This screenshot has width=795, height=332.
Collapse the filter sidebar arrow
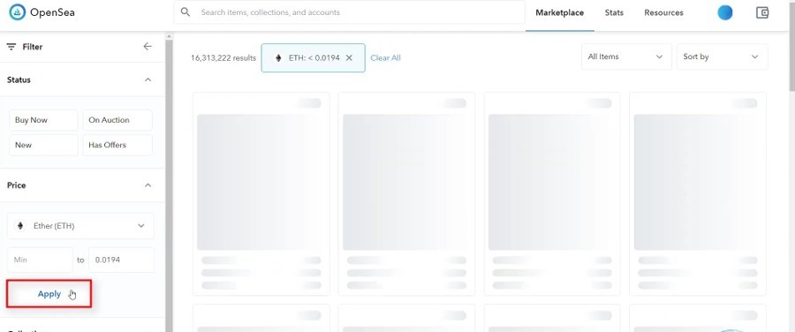point(148,47)
